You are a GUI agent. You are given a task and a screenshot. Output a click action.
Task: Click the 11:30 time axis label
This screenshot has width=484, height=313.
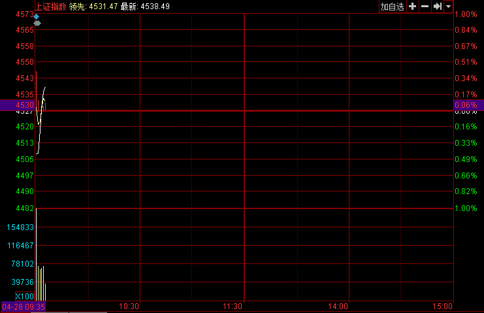click(x=233, y=306)
